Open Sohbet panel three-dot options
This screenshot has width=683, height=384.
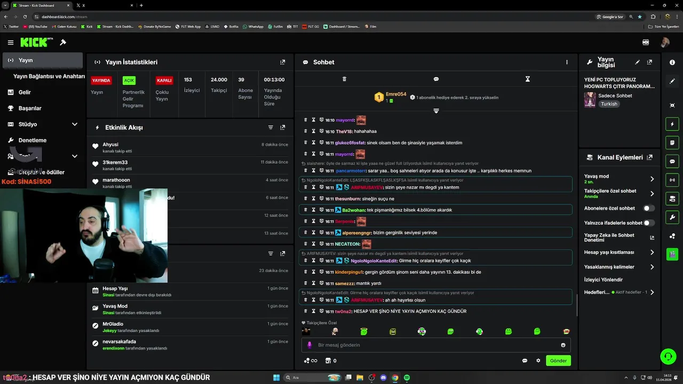567,62
